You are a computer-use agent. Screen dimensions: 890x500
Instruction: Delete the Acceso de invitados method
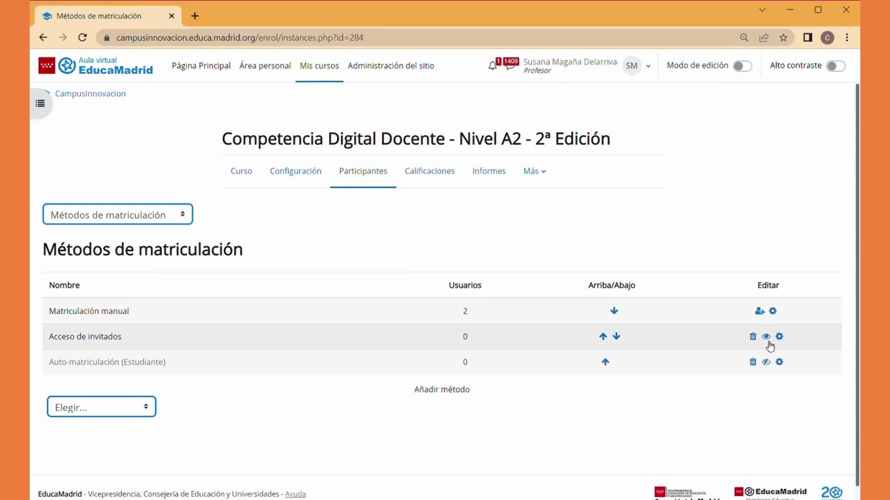(x=753, y=337)
